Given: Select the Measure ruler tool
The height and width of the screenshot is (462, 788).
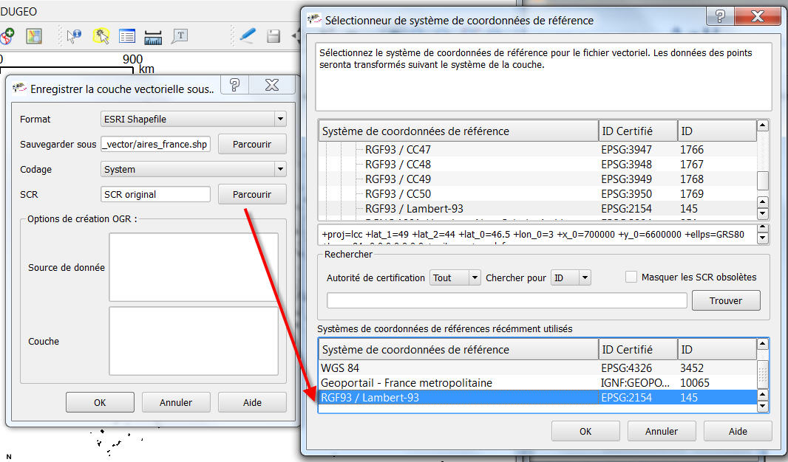Looking at the screenshot, I should 153,35.
